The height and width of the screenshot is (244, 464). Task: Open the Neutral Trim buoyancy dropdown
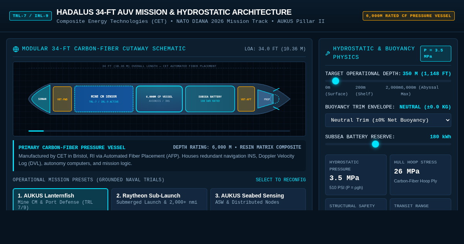[x=388, y=120]
